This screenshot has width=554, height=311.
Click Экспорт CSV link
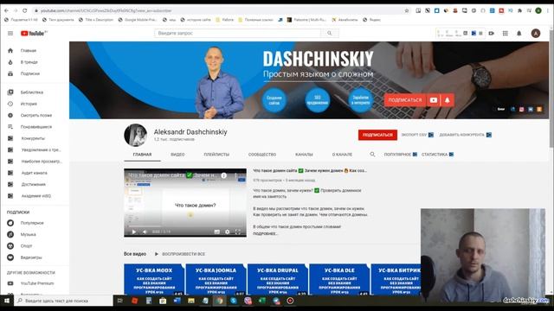(x=417, y=135)
